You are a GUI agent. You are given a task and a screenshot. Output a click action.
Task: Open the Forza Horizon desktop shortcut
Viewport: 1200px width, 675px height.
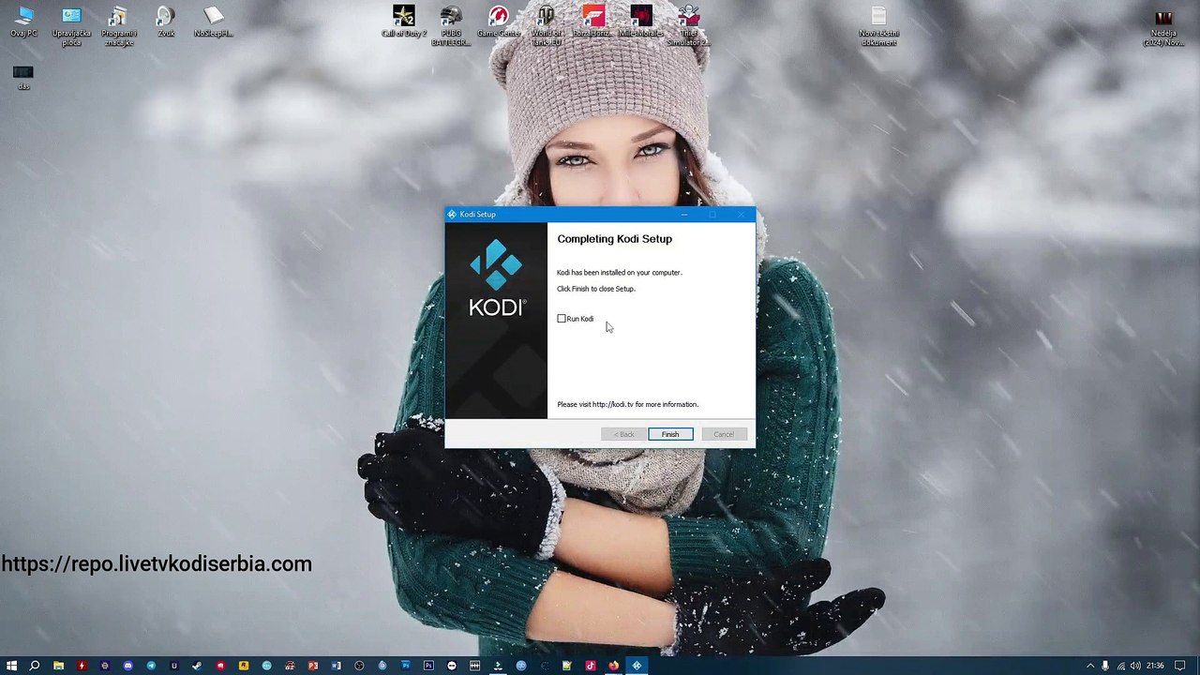593,19
